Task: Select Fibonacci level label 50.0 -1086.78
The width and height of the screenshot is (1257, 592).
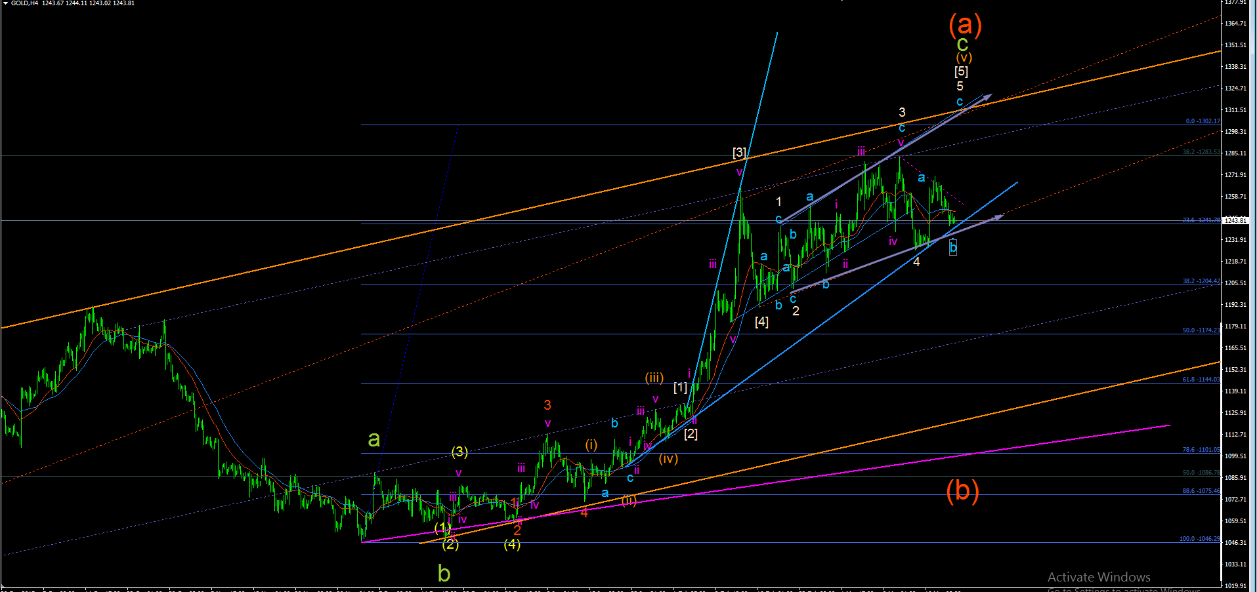Action: [x=1201, y=473]
